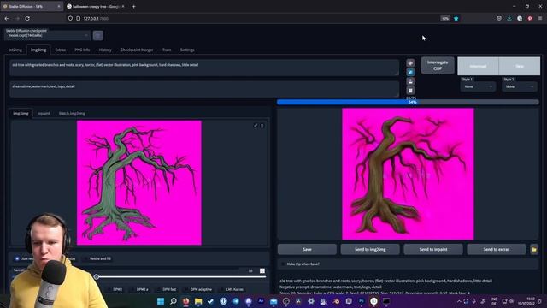This screenshot has width=547, height=308.
Task: Click the green tree input image
Action: [x=139, y=182]
